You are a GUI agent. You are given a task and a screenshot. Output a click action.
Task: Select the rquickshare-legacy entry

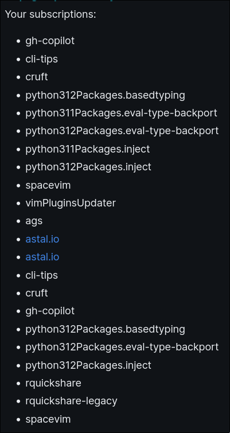coord(72,401)
